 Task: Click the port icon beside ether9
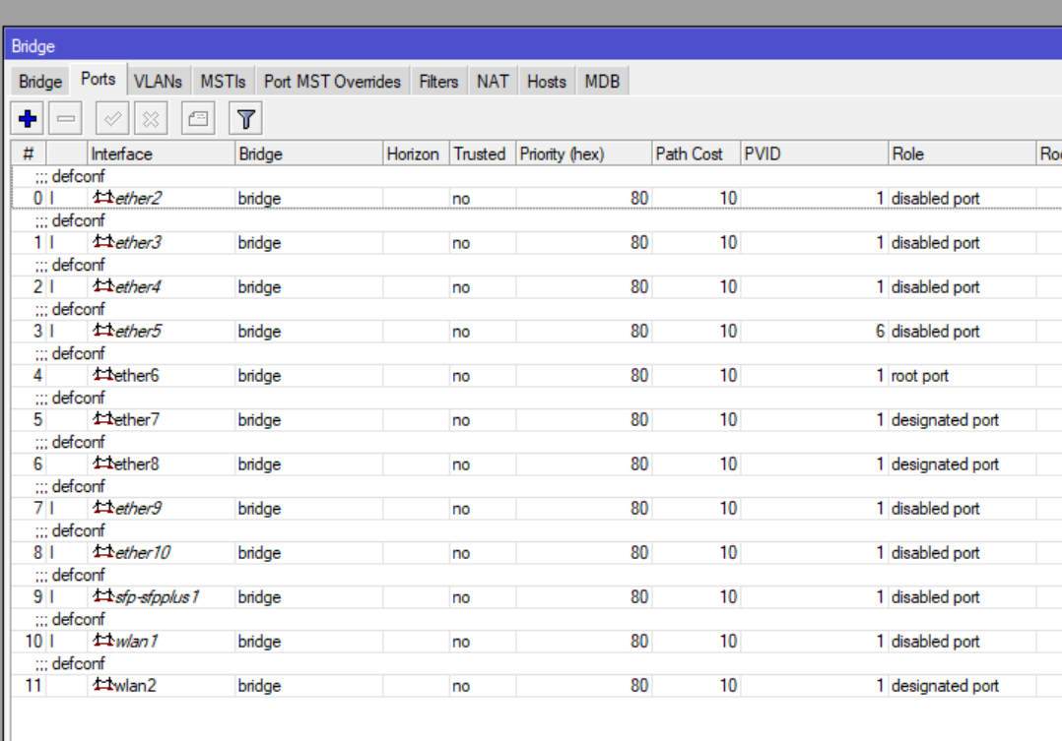[x=102, y=508]
